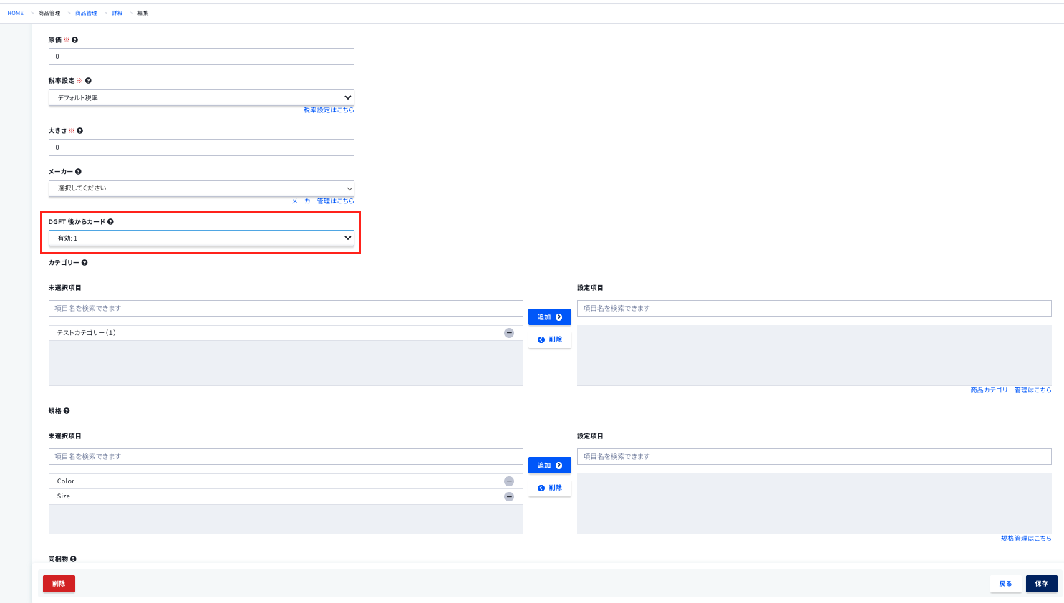The height and width of the screenshot is (603, 1064).
Task: Open the メーカー help icon
Action: (x=78, y=172)
